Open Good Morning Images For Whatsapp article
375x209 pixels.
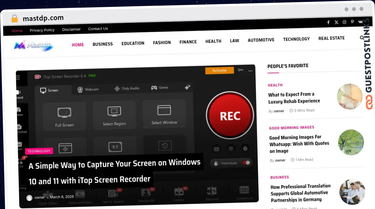299,144
